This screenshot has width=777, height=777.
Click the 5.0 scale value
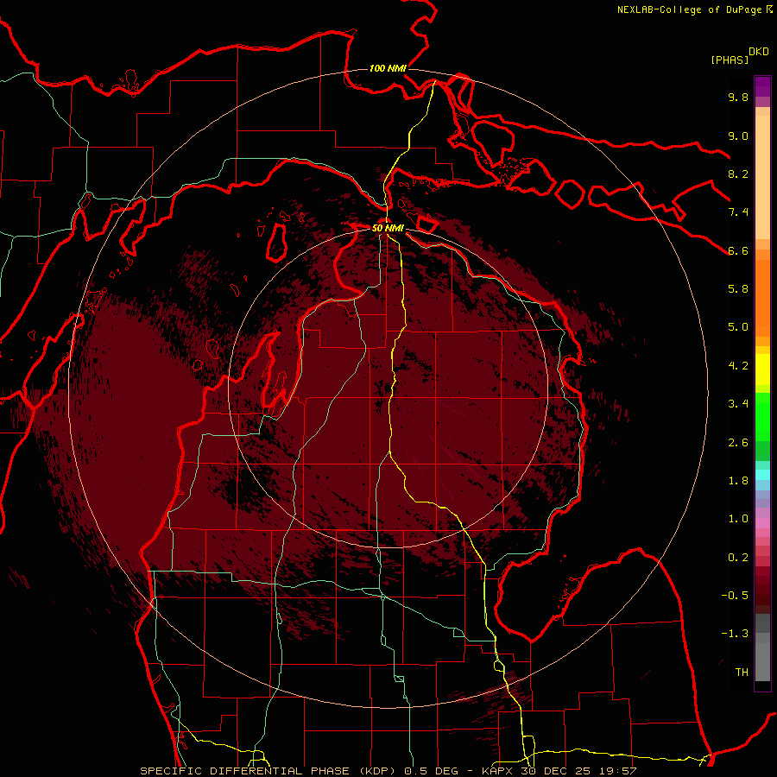pyautogui.click(x=738, y=327)
